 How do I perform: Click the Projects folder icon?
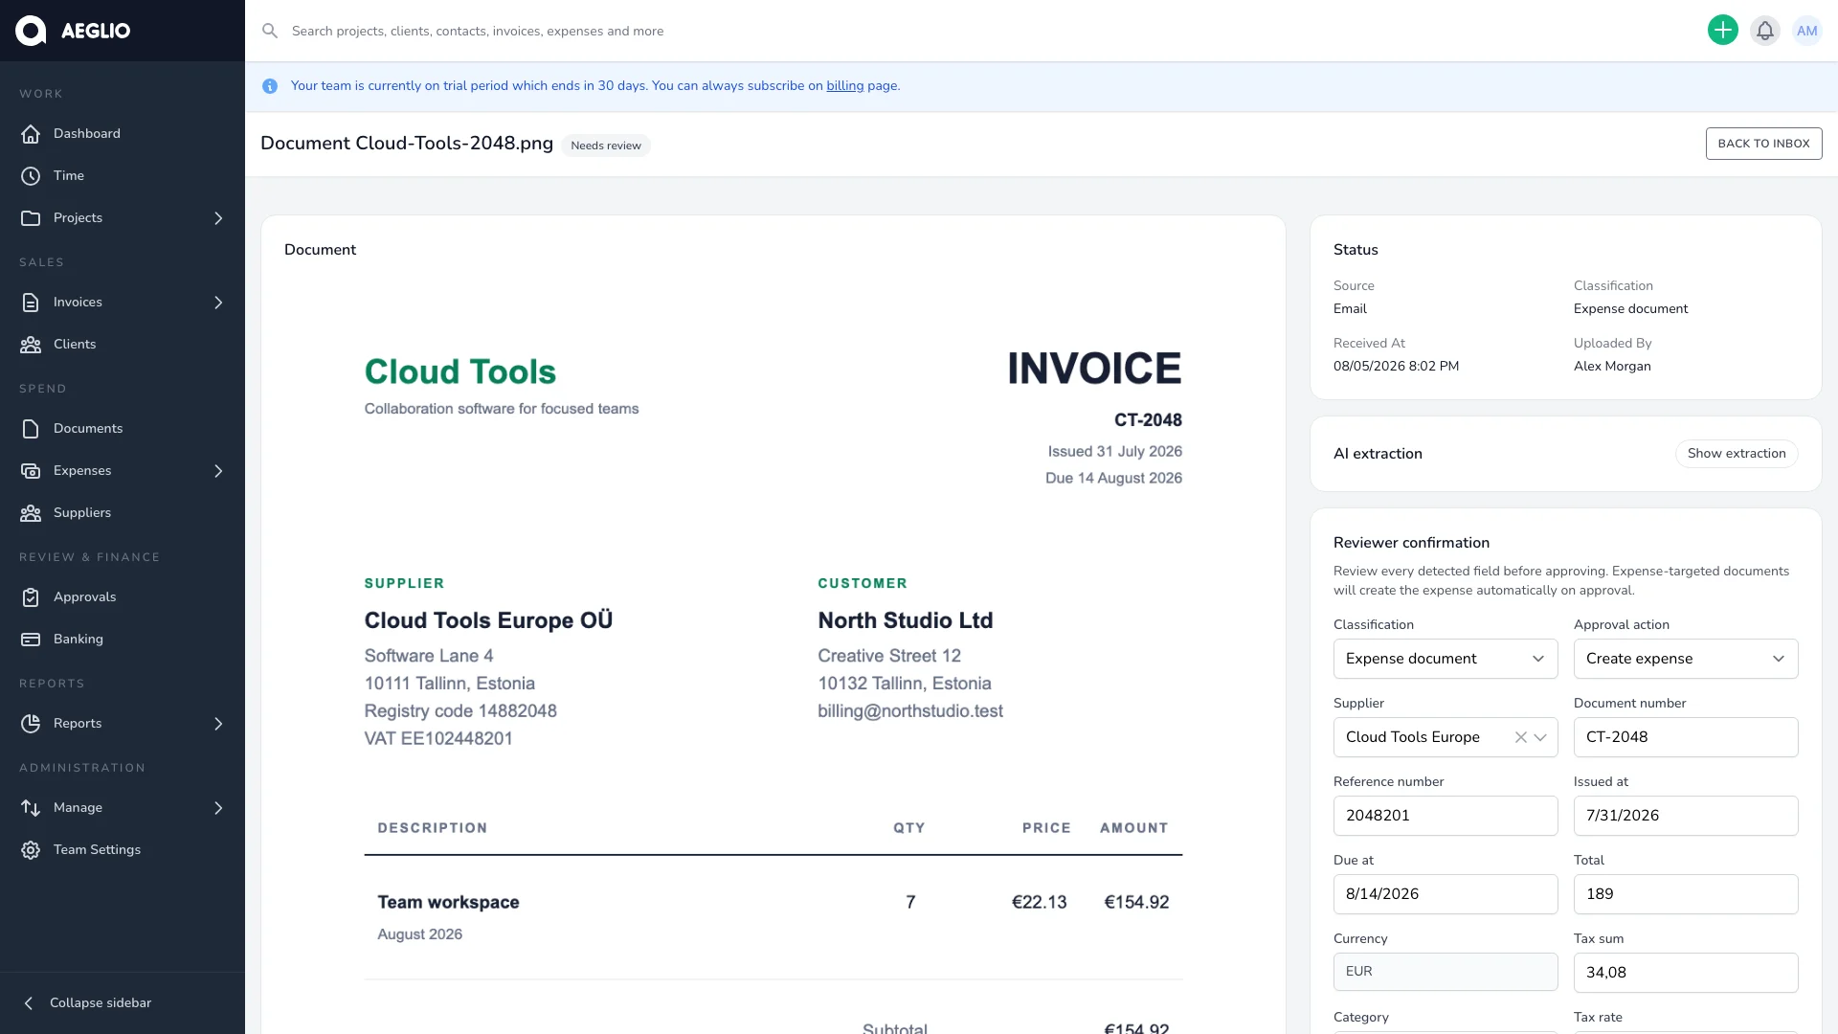pos(31,218)
